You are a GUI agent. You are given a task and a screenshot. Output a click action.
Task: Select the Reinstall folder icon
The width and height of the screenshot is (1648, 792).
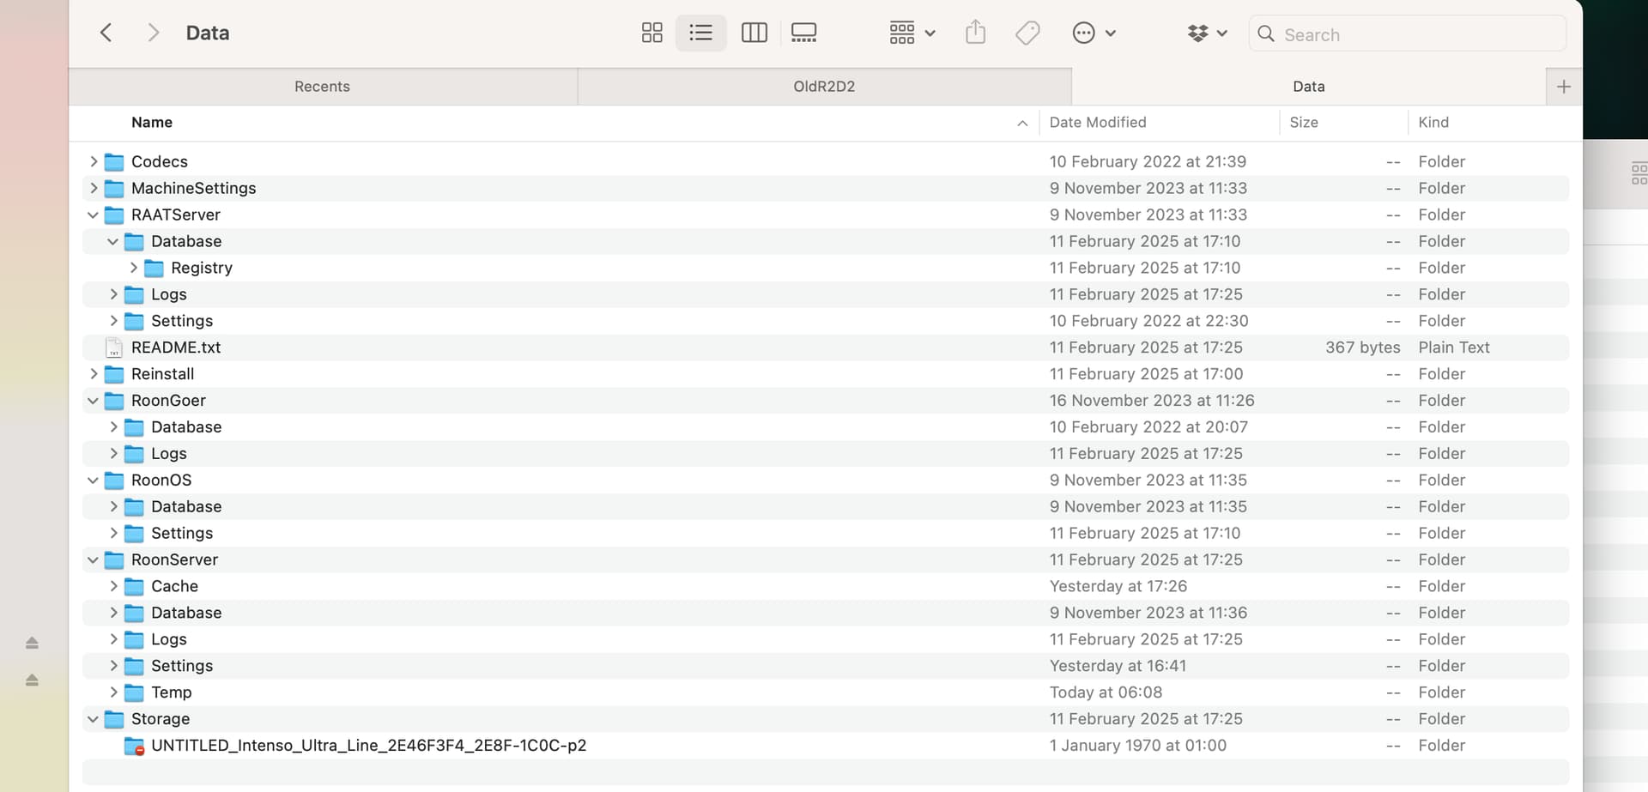pyautogui.click(x=114, y=374)
